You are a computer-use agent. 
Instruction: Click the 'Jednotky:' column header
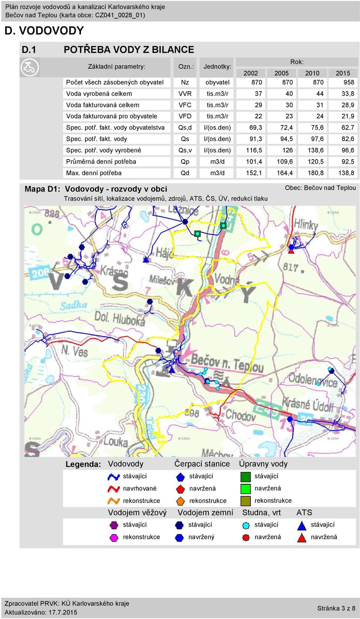[x=217, y=66]
